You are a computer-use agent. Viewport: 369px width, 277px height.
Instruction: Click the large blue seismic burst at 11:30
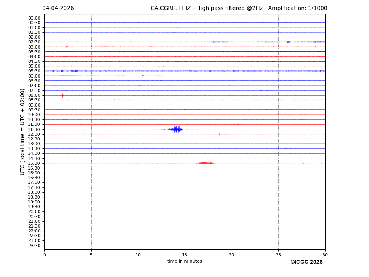175,129
